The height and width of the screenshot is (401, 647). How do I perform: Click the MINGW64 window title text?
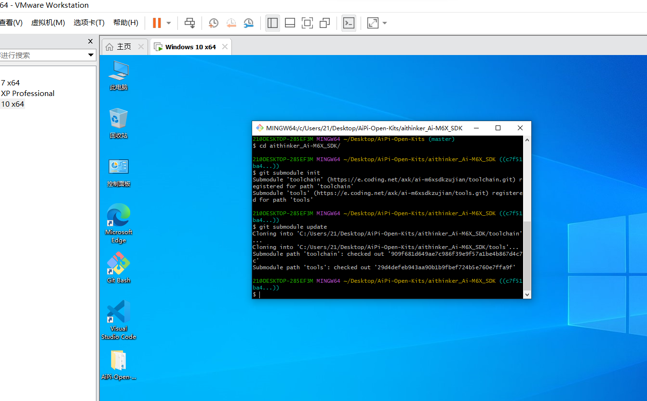(364, 128)
